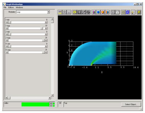Click the light bulb toolbar icon
Image resolution: width=145 pixels, height=113 pixels.
click(133, 12)
